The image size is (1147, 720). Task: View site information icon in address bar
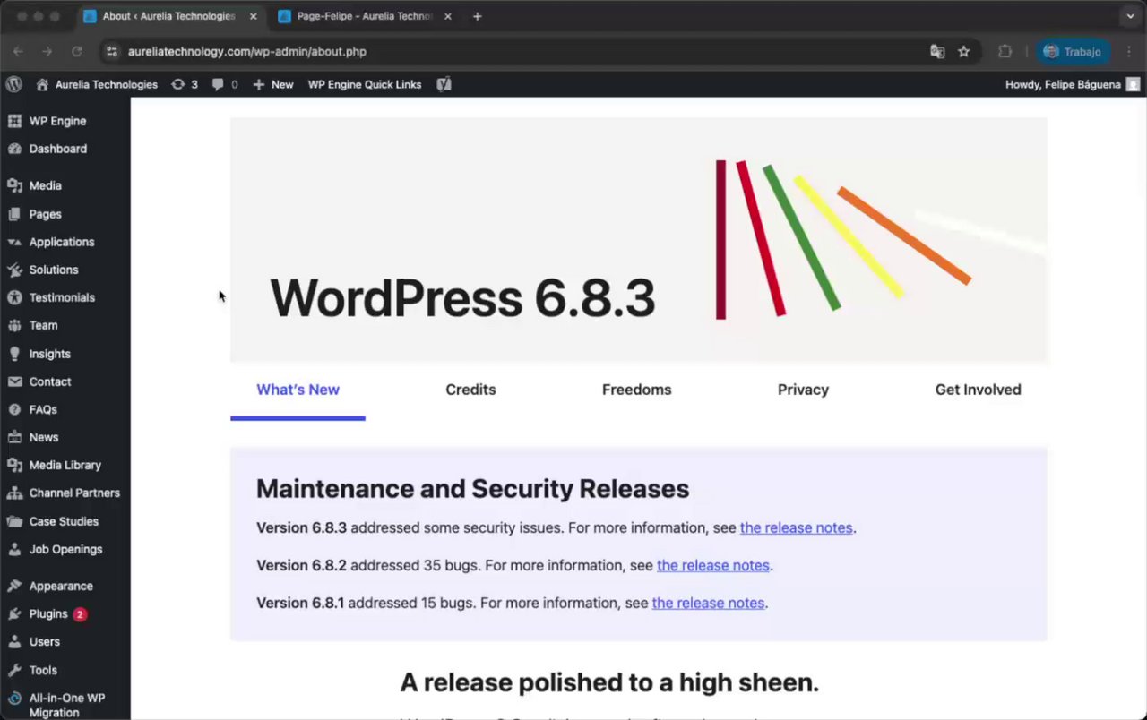(111, 52)
